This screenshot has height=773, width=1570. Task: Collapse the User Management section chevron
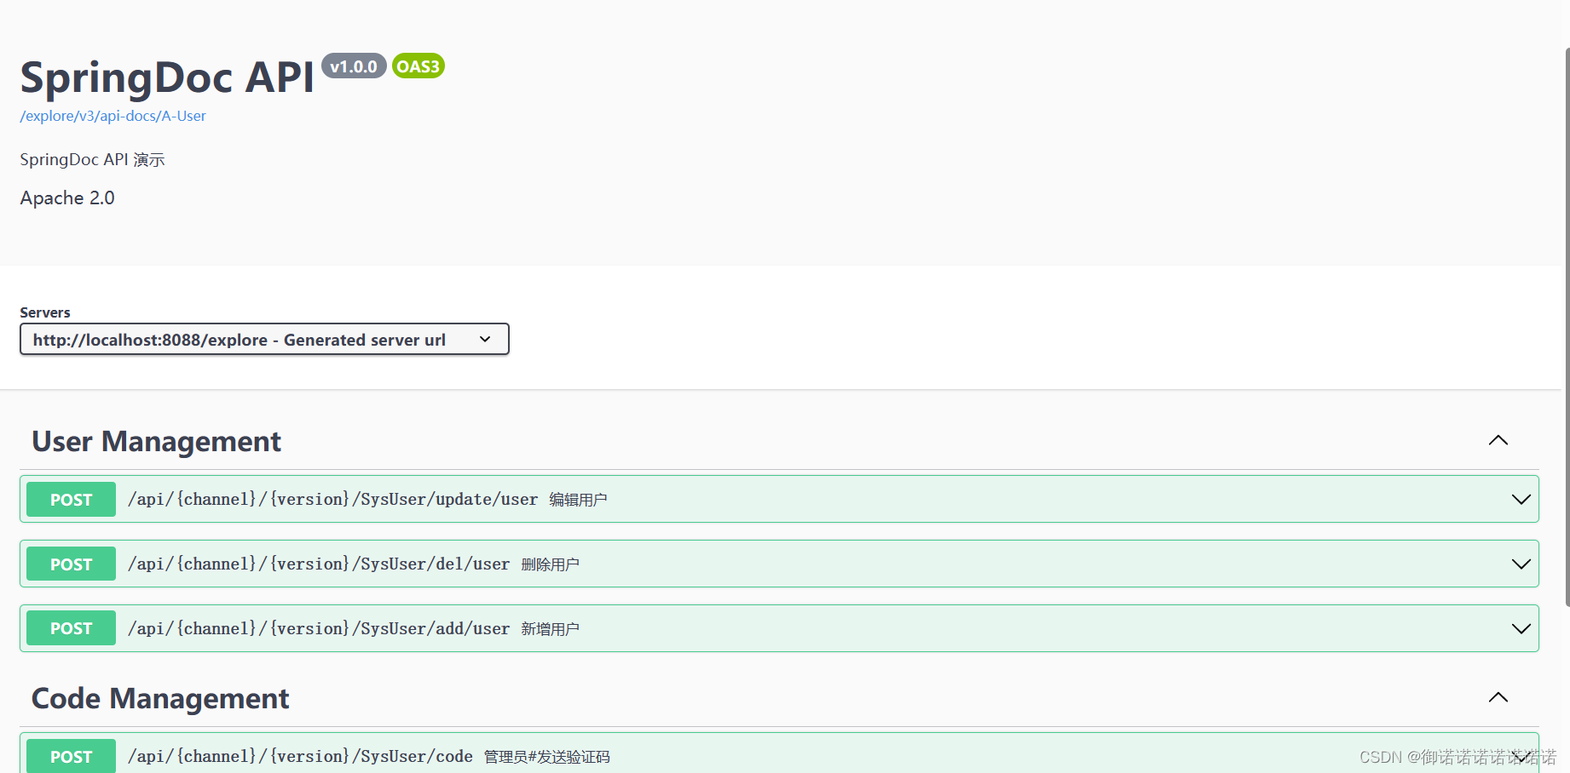pyautogui.click(x=1498, y=440)
